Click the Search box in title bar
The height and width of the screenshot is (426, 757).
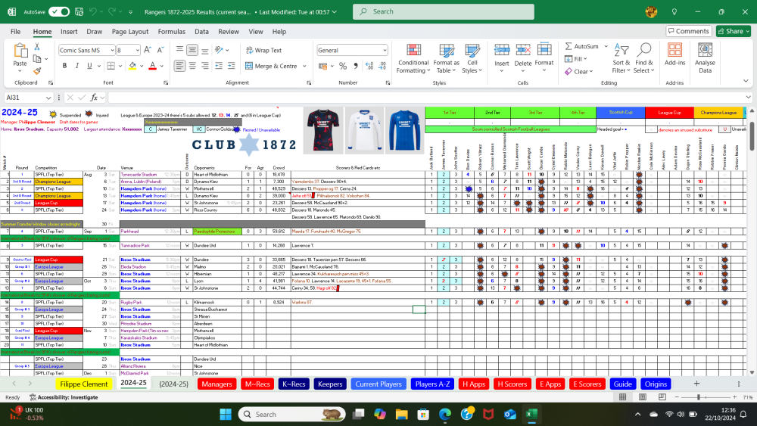[443, 11]
